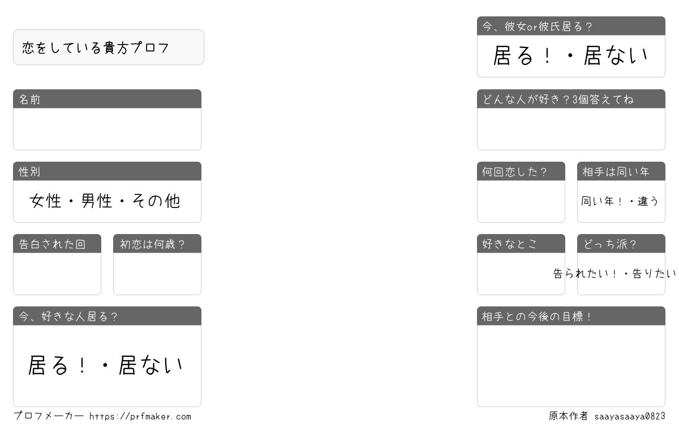
Task: Open the prfmaker.com footer link
Action: pos(140,417)
